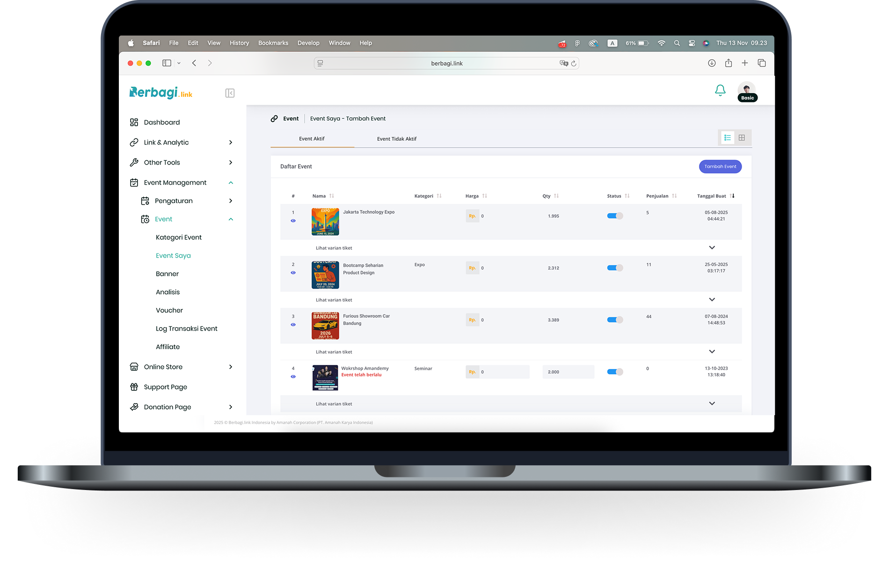890x562 pixels.
Task: Collapse the sidebar using the panel icon
Action: [230, 93]
